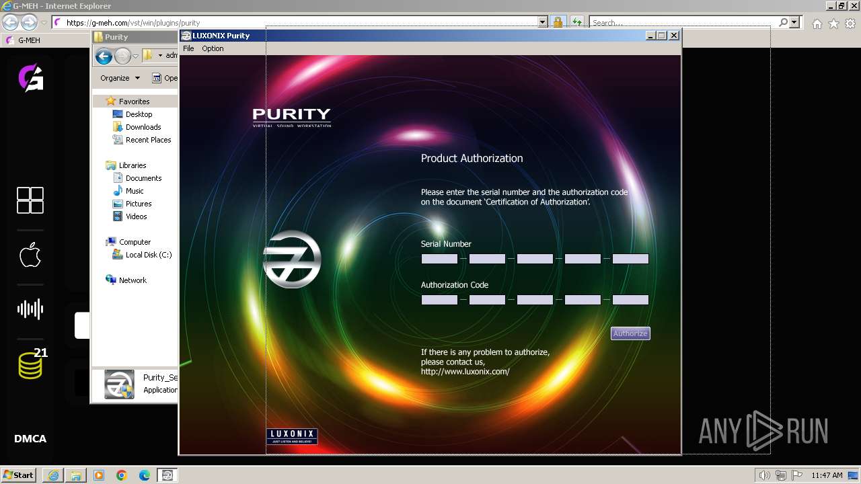Click the Apple category icon in sidebar
This screenshot has width=861, height=484.
click(30, 255)
